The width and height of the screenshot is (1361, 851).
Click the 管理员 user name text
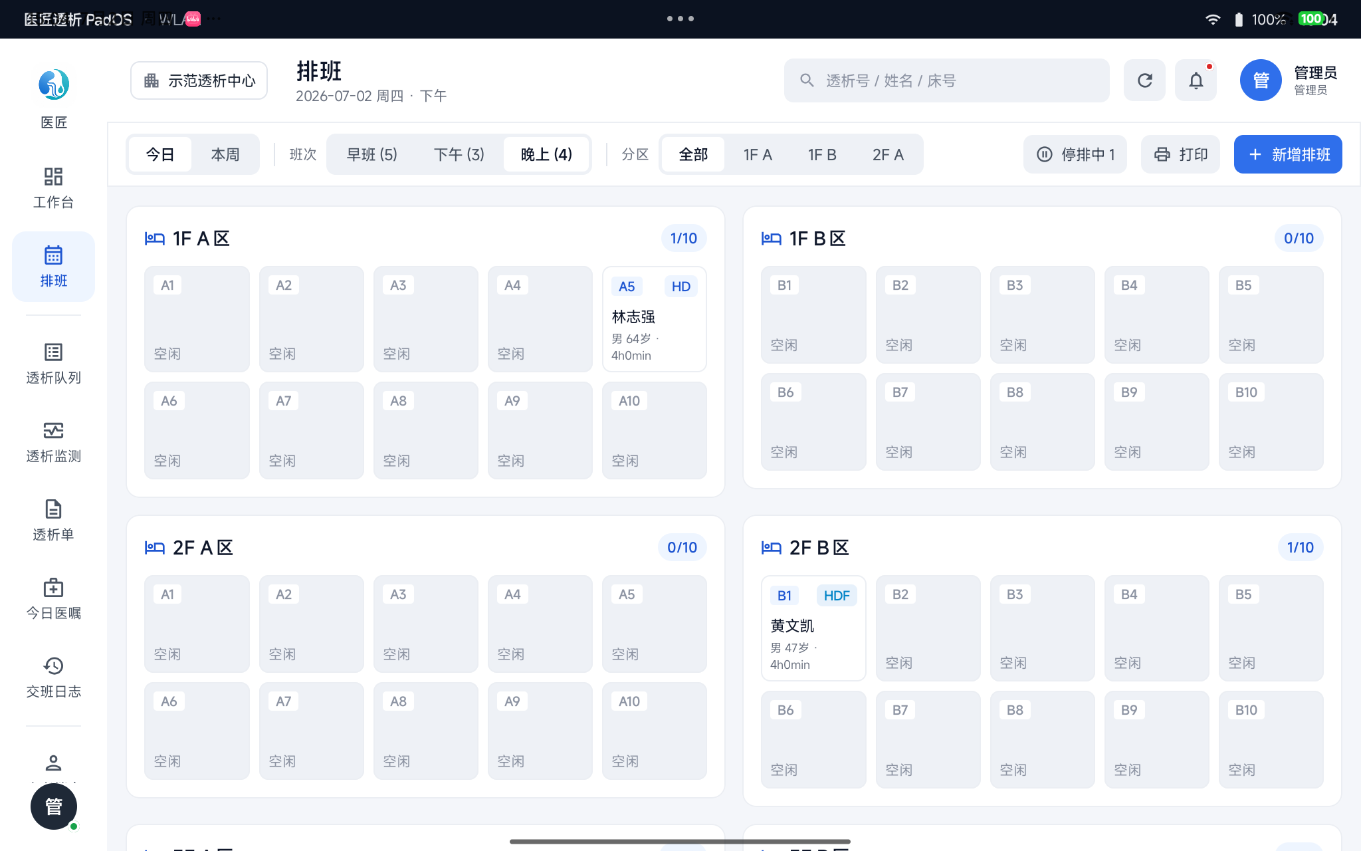tap(1315, 72)
